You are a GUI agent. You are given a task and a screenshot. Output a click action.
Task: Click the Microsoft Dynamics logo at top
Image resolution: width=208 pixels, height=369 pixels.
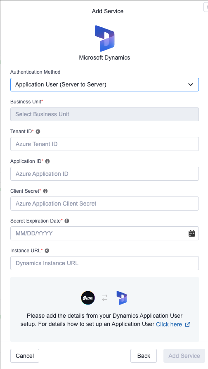(x=105, y=38)
